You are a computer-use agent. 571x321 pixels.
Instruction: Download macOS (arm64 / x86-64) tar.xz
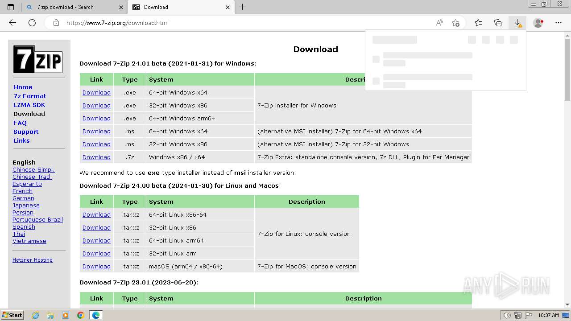[x=96, y=266]
